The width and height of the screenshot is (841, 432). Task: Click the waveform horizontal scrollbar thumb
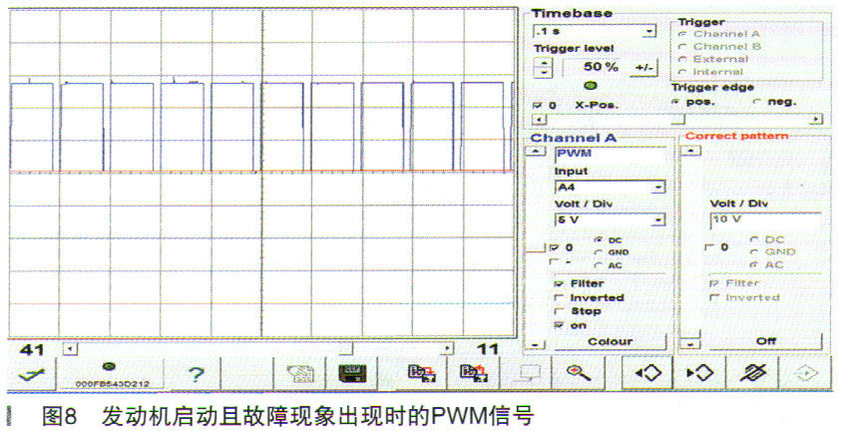click(346, 349)
